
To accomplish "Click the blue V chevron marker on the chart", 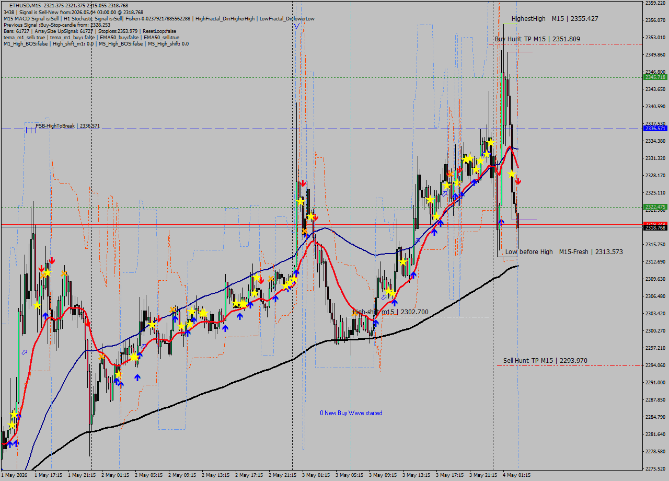I will coord(297,26).
